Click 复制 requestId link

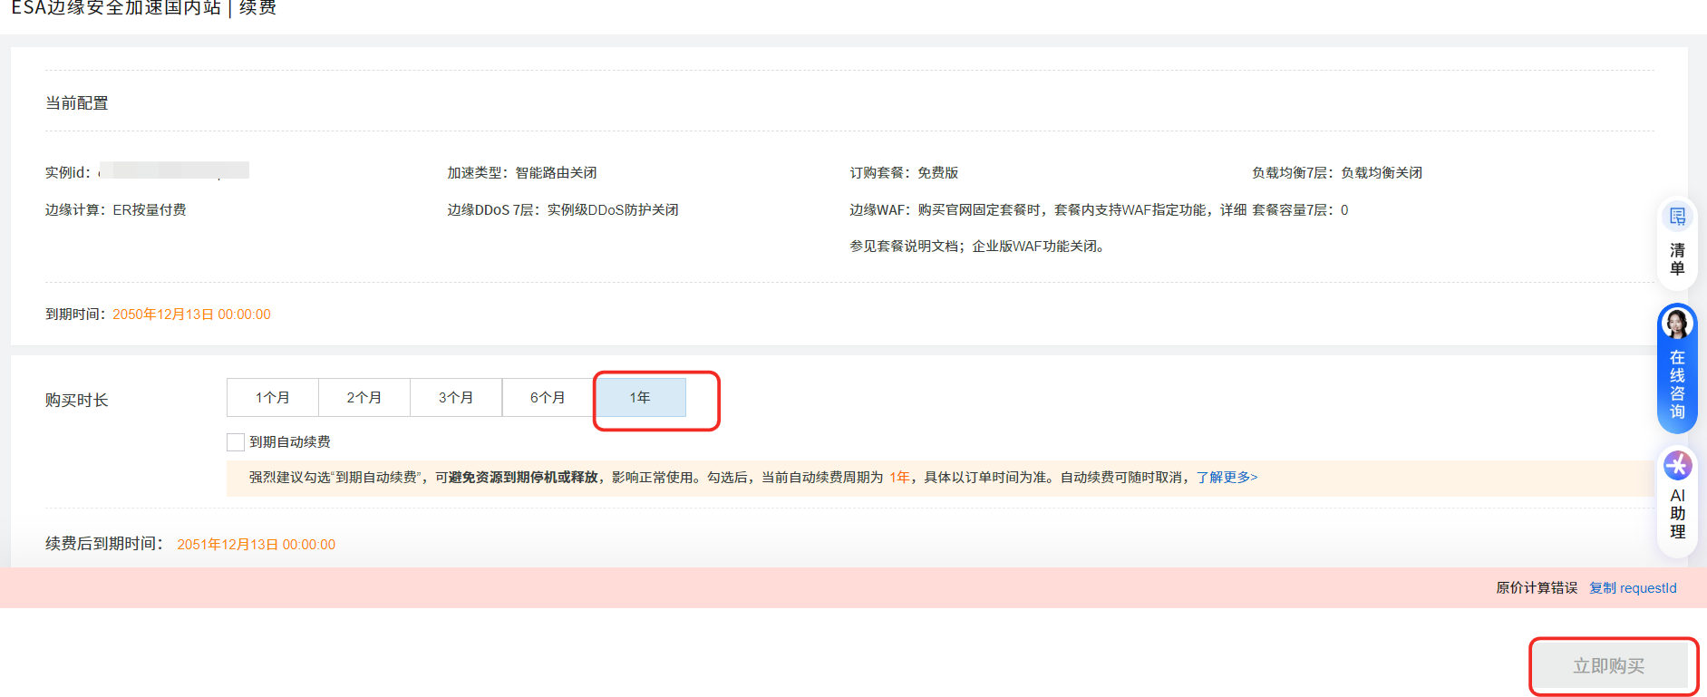pyautogui.click(x=1633, y=588)
